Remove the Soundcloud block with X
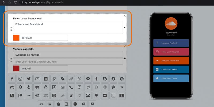 pyautogui.click(x=125, y=16)
